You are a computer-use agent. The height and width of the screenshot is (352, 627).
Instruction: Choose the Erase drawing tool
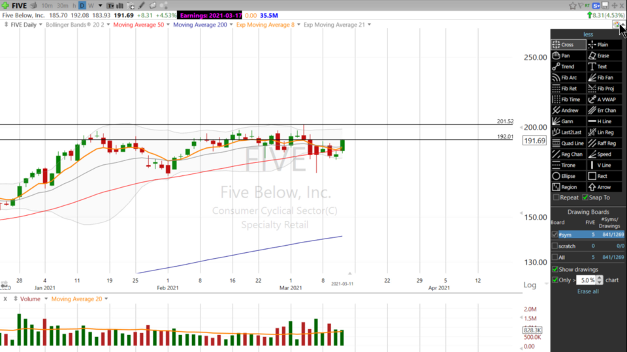tap(604, 55)
